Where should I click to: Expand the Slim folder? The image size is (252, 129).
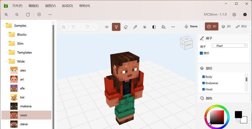pos(6,43)
